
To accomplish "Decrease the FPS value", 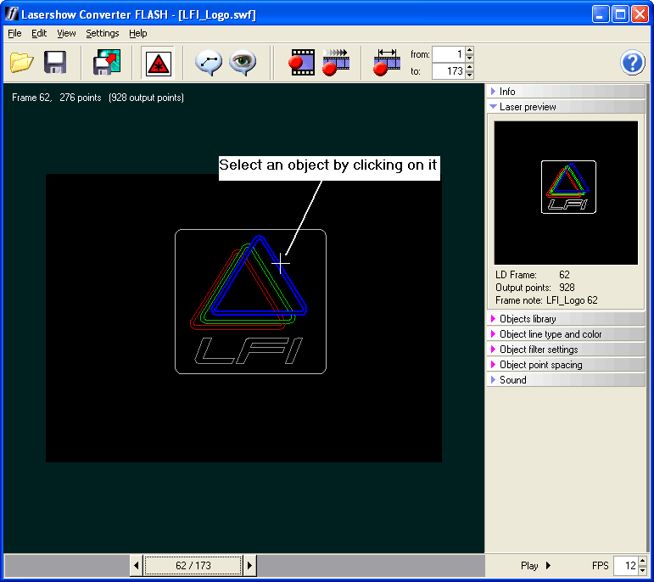I will click(x=642, y=570).
